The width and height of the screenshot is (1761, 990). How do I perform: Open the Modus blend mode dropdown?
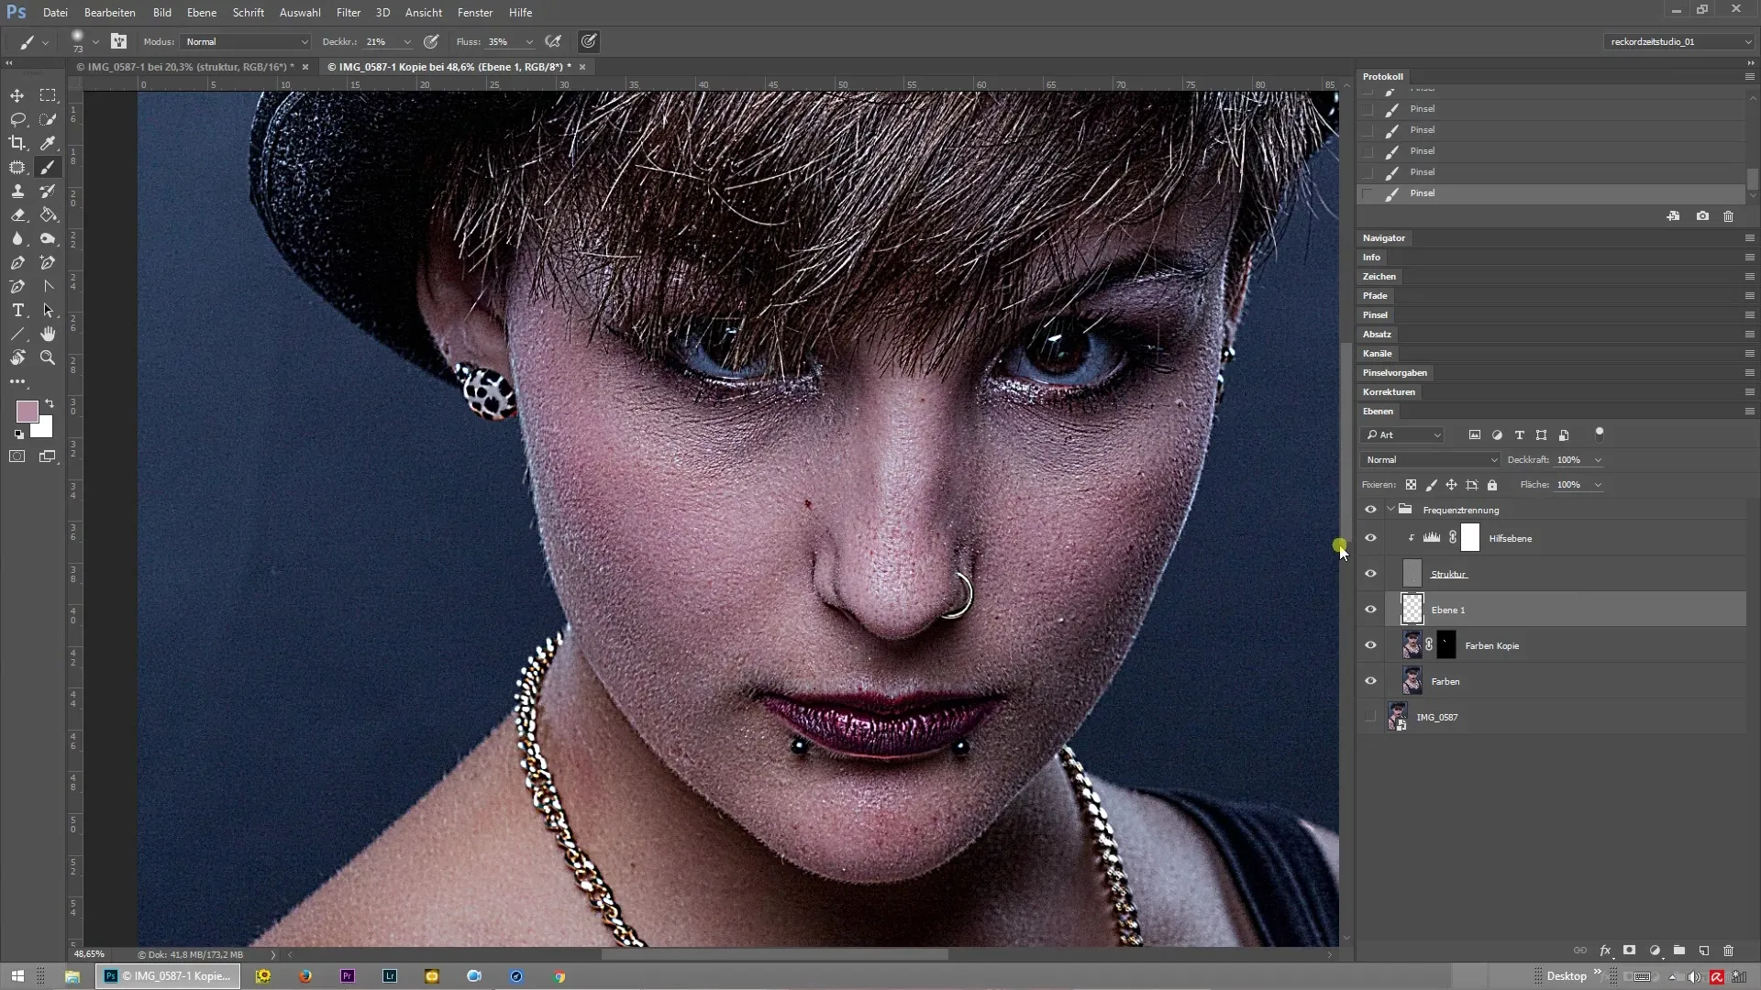click(x=246, y=41)
